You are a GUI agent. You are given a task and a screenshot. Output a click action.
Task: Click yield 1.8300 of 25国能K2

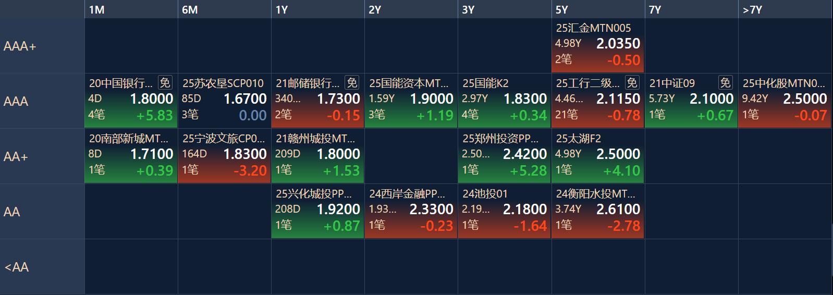[525, 99]
